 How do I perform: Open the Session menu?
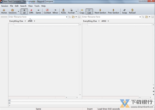[x=5, y=6]
